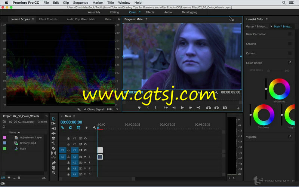This screenshot has height=187, width=299.
Task: Show hidden panel tabs overflow chevron
Action: [x=118, y=19]
